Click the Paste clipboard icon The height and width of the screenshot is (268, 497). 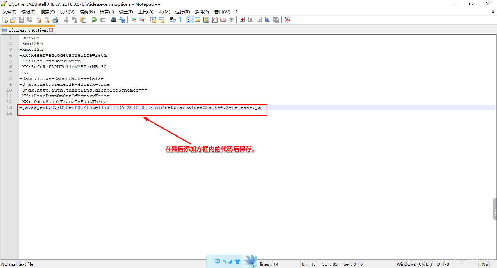coord(83,20)
